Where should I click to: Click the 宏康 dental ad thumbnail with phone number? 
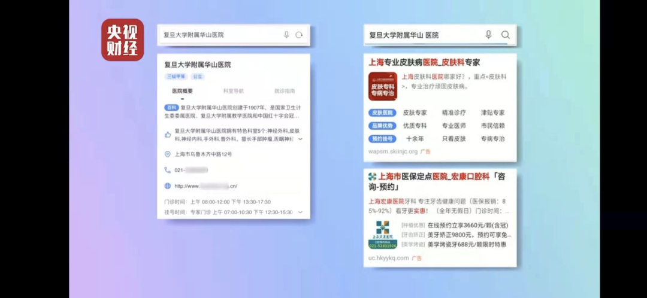[x=382, y=235]
